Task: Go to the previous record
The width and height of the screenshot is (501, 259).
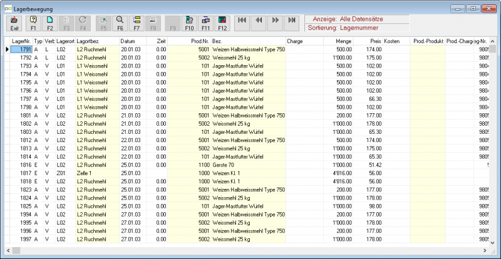Action: point(259,23)
